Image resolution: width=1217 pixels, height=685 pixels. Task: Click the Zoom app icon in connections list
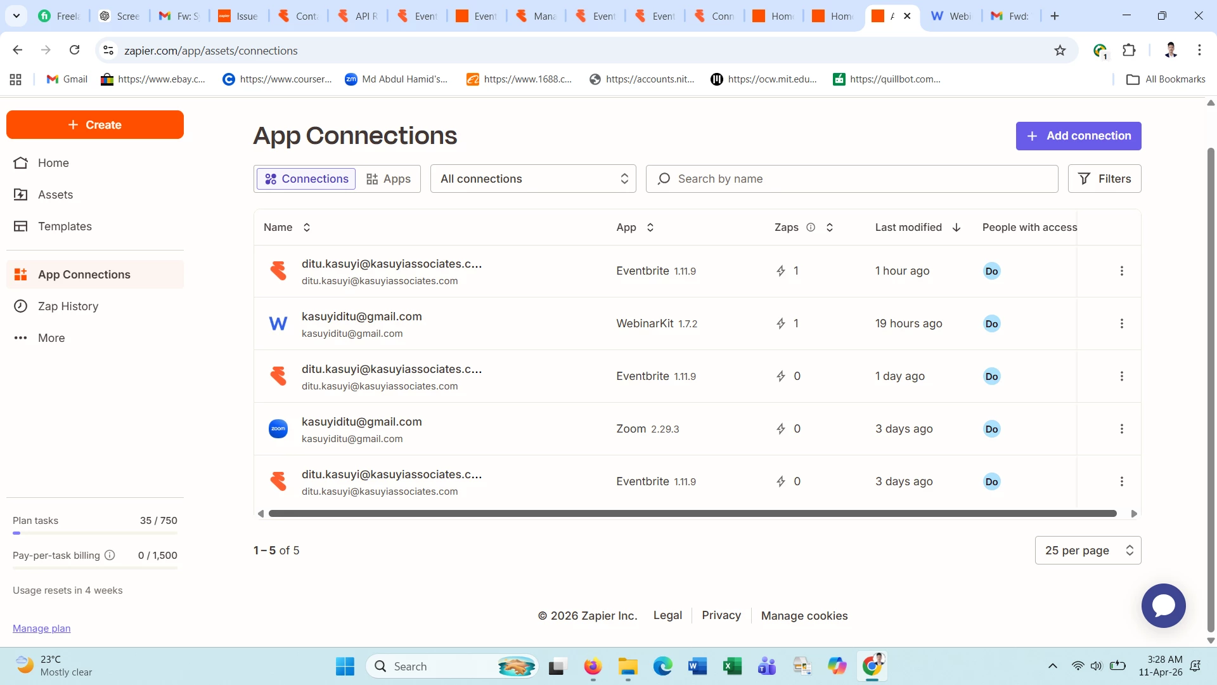click(278, 429)
